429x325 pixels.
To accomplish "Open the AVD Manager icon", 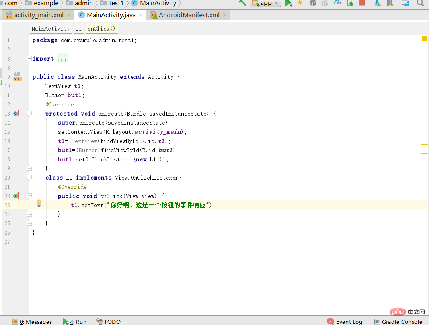I will (x=389, y=3).
